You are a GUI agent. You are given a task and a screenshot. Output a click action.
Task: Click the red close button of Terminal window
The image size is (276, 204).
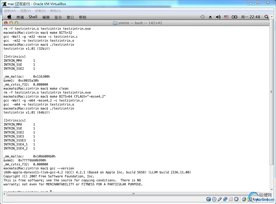(6, 23)
